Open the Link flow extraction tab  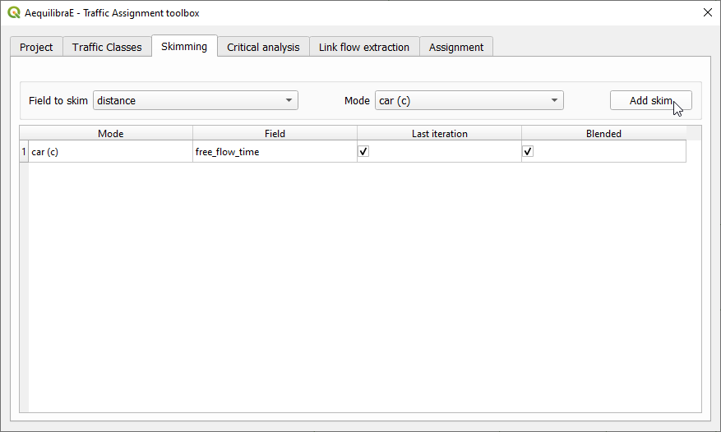(x=363, y=47)
